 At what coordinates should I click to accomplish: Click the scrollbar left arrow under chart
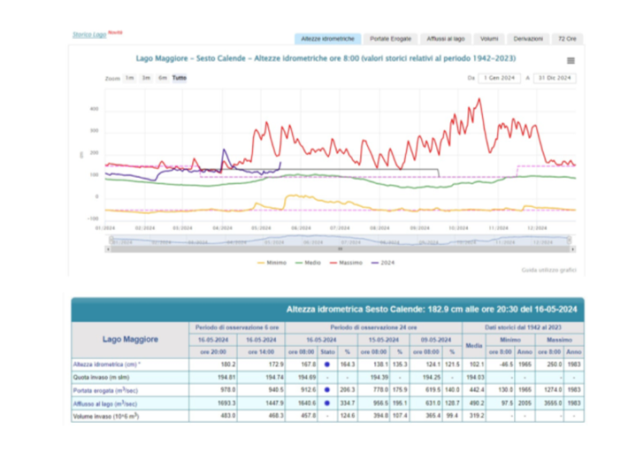[108, 250]
